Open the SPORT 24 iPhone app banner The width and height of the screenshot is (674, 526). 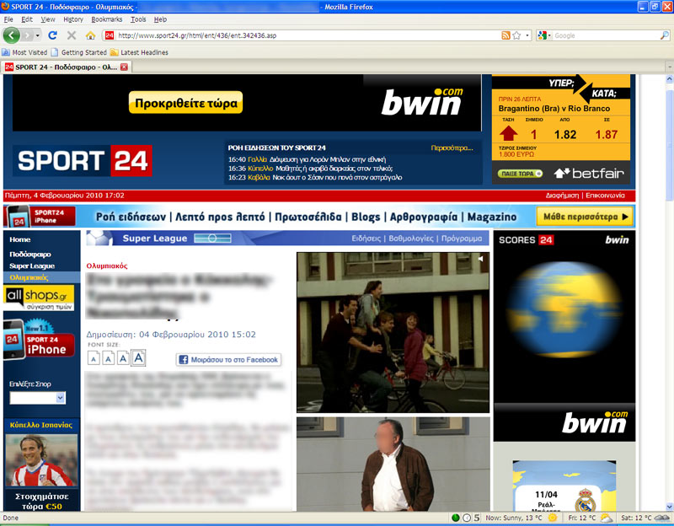pos(39,340)
